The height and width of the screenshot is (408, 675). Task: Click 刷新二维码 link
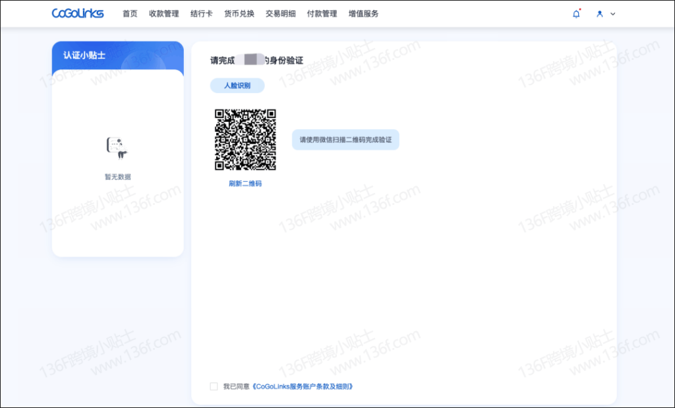[x=245, y=183]
